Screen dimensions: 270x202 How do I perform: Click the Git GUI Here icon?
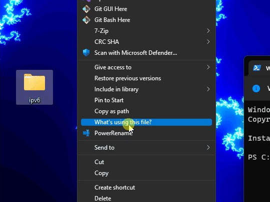86,9
